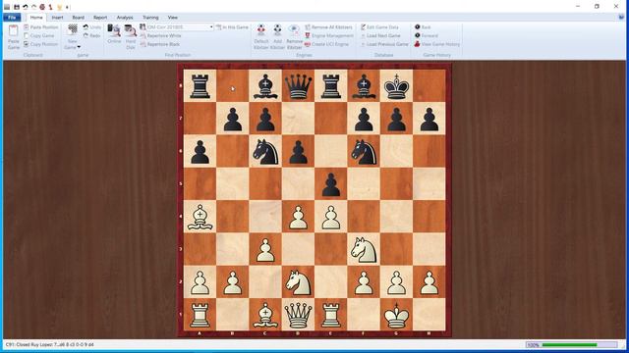Screen dimensions: 629x353
Task: Click the redo arrow in the quick access toolbar
Action: (33, 7)
